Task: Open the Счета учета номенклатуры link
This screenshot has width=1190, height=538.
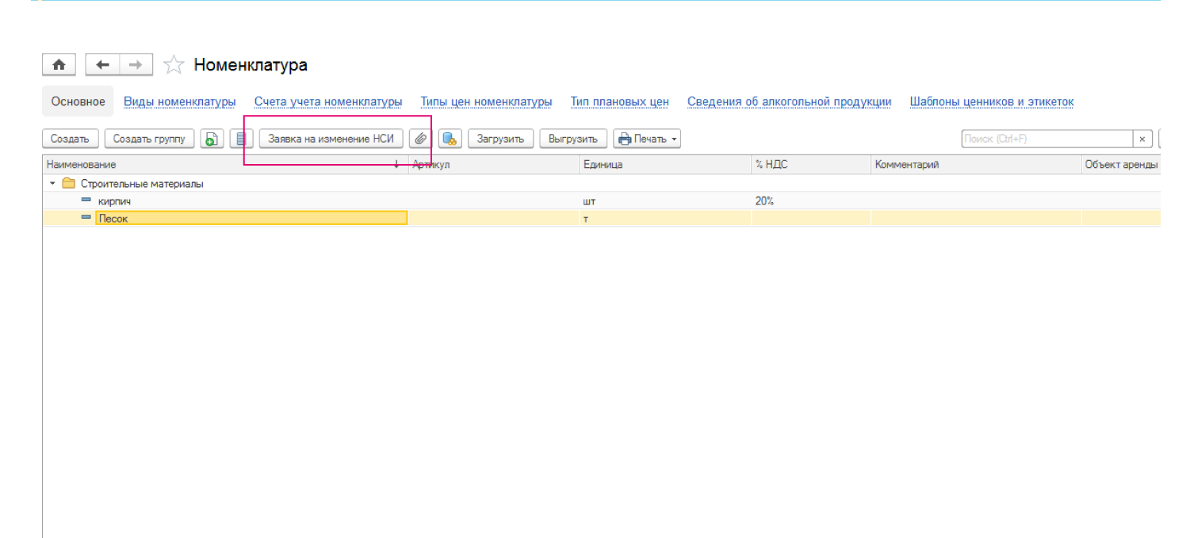Action: coord(327,101)
